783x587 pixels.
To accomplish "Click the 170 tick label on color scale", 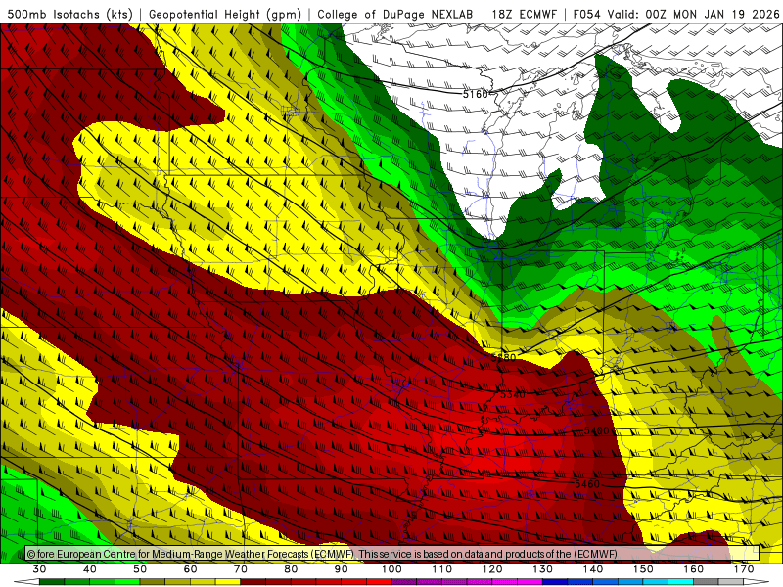I will pos(744,569).
